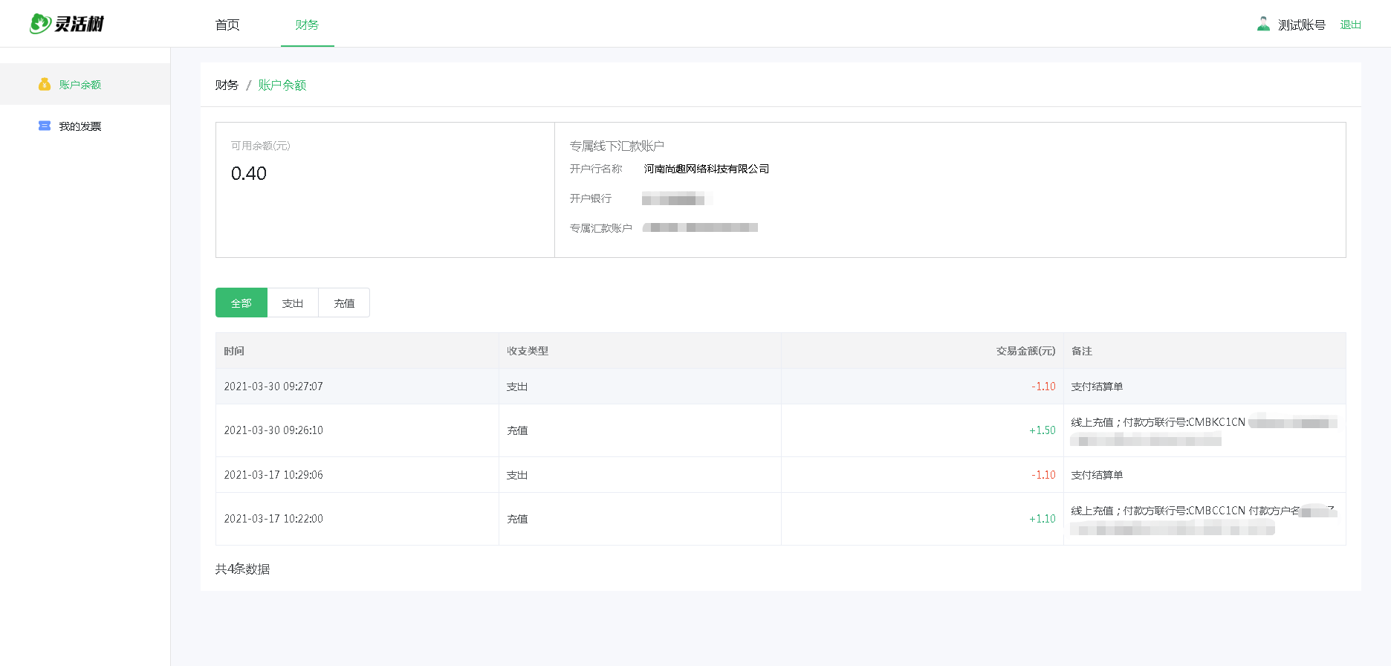Click 支付结算单 note in the 10:29:06 row

pyautogui.click(x=1097, y=475)
